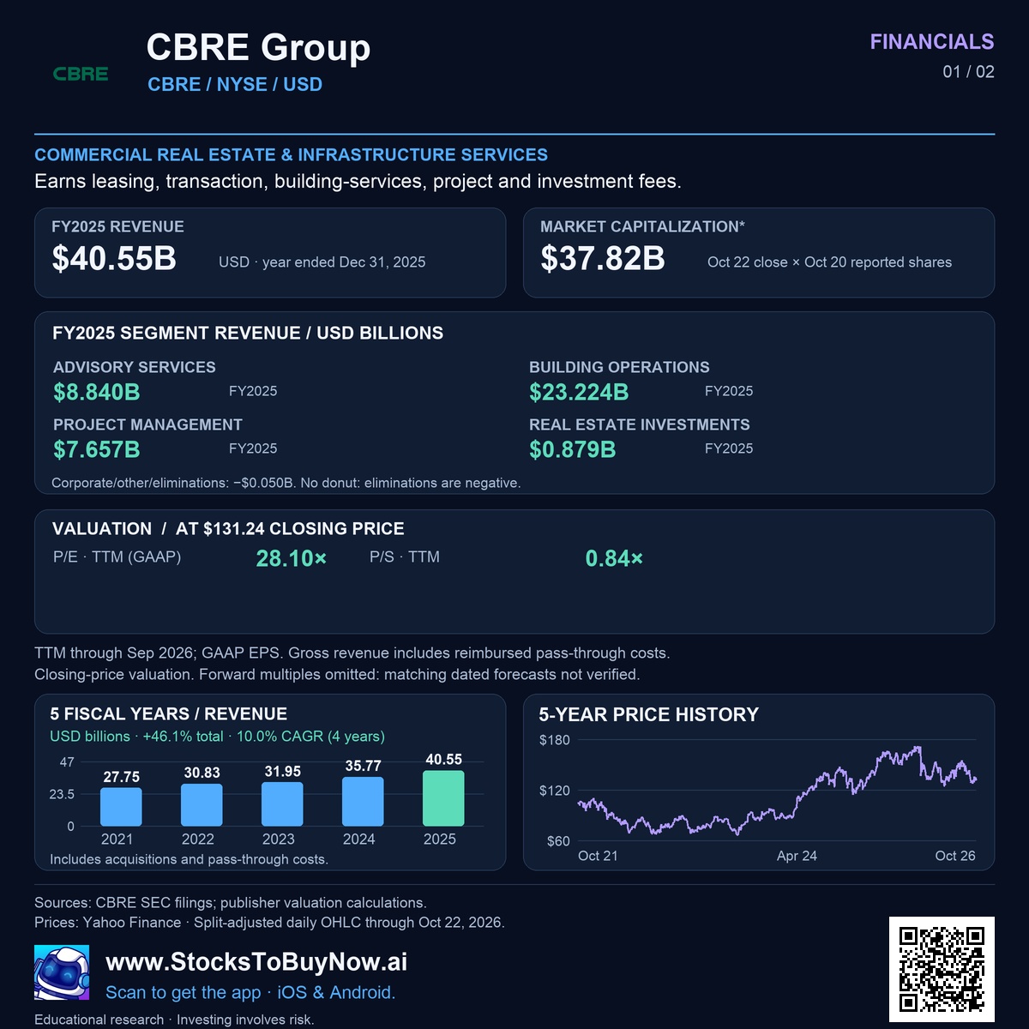Click the "Oct 26" date axis label
Viewport: 1029px width, 1029px height.
(x=955, y=856)
